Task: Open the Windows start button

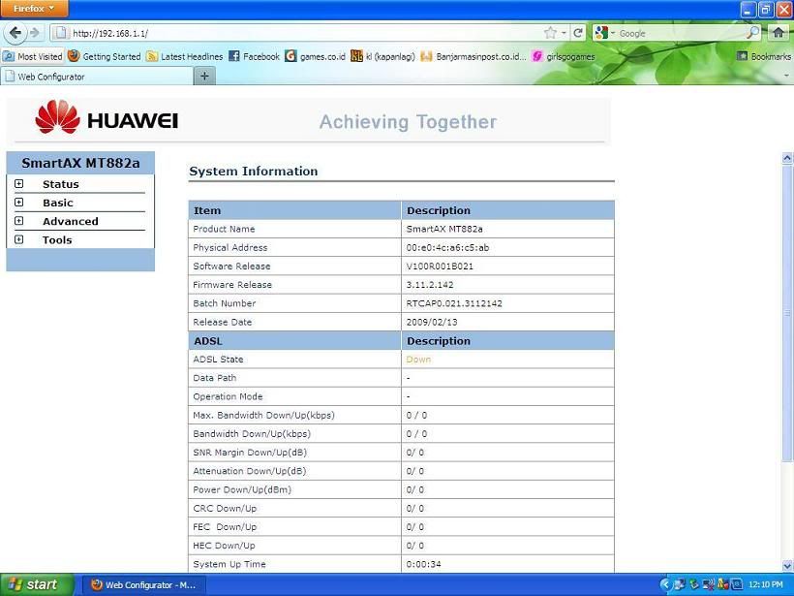Action: pyautogui.click(x=37, y=584)
